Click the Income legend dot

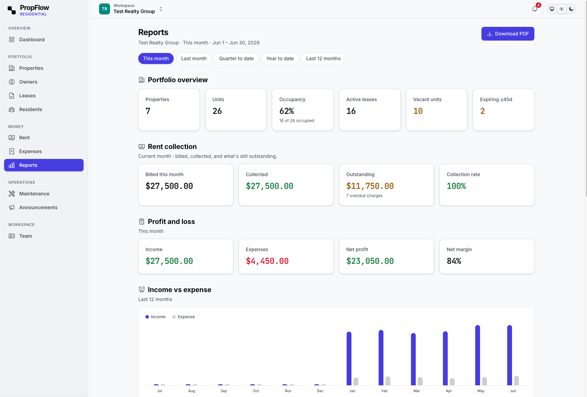[147, 317]
